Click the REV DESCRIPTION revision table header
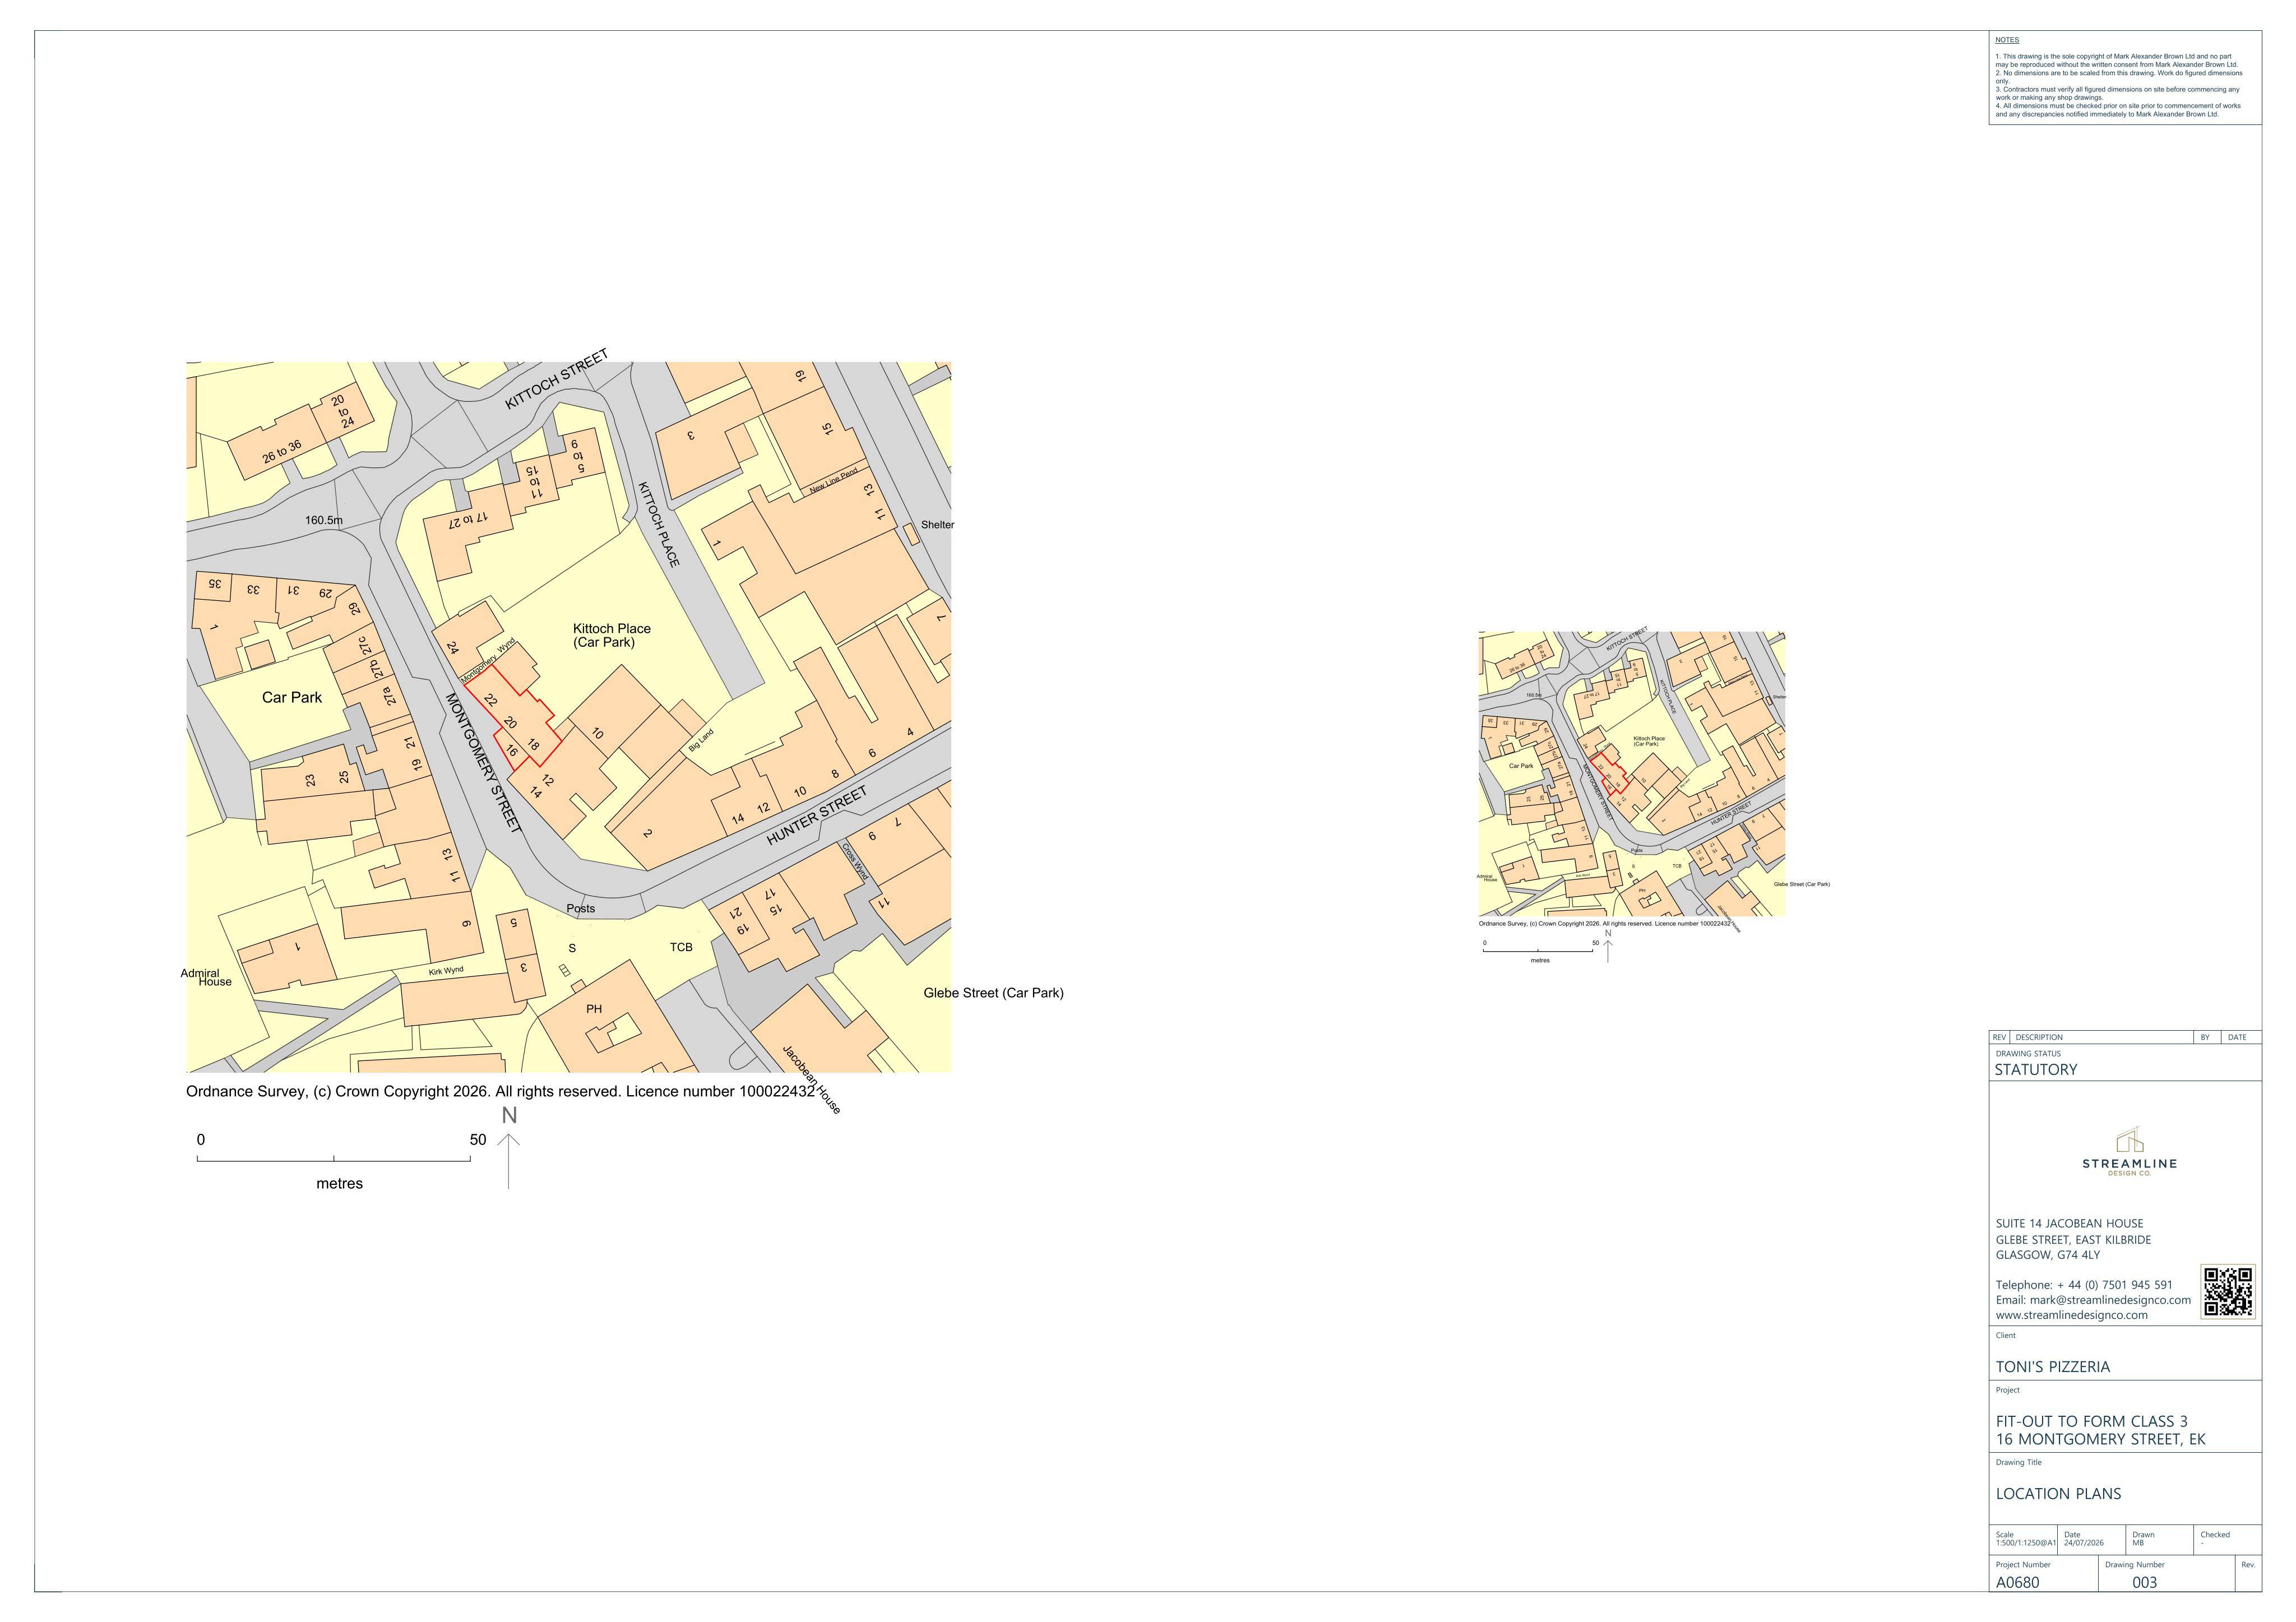Image resolution: width=2296 pixels, height=1622 pixels. click(2125, 1037)
